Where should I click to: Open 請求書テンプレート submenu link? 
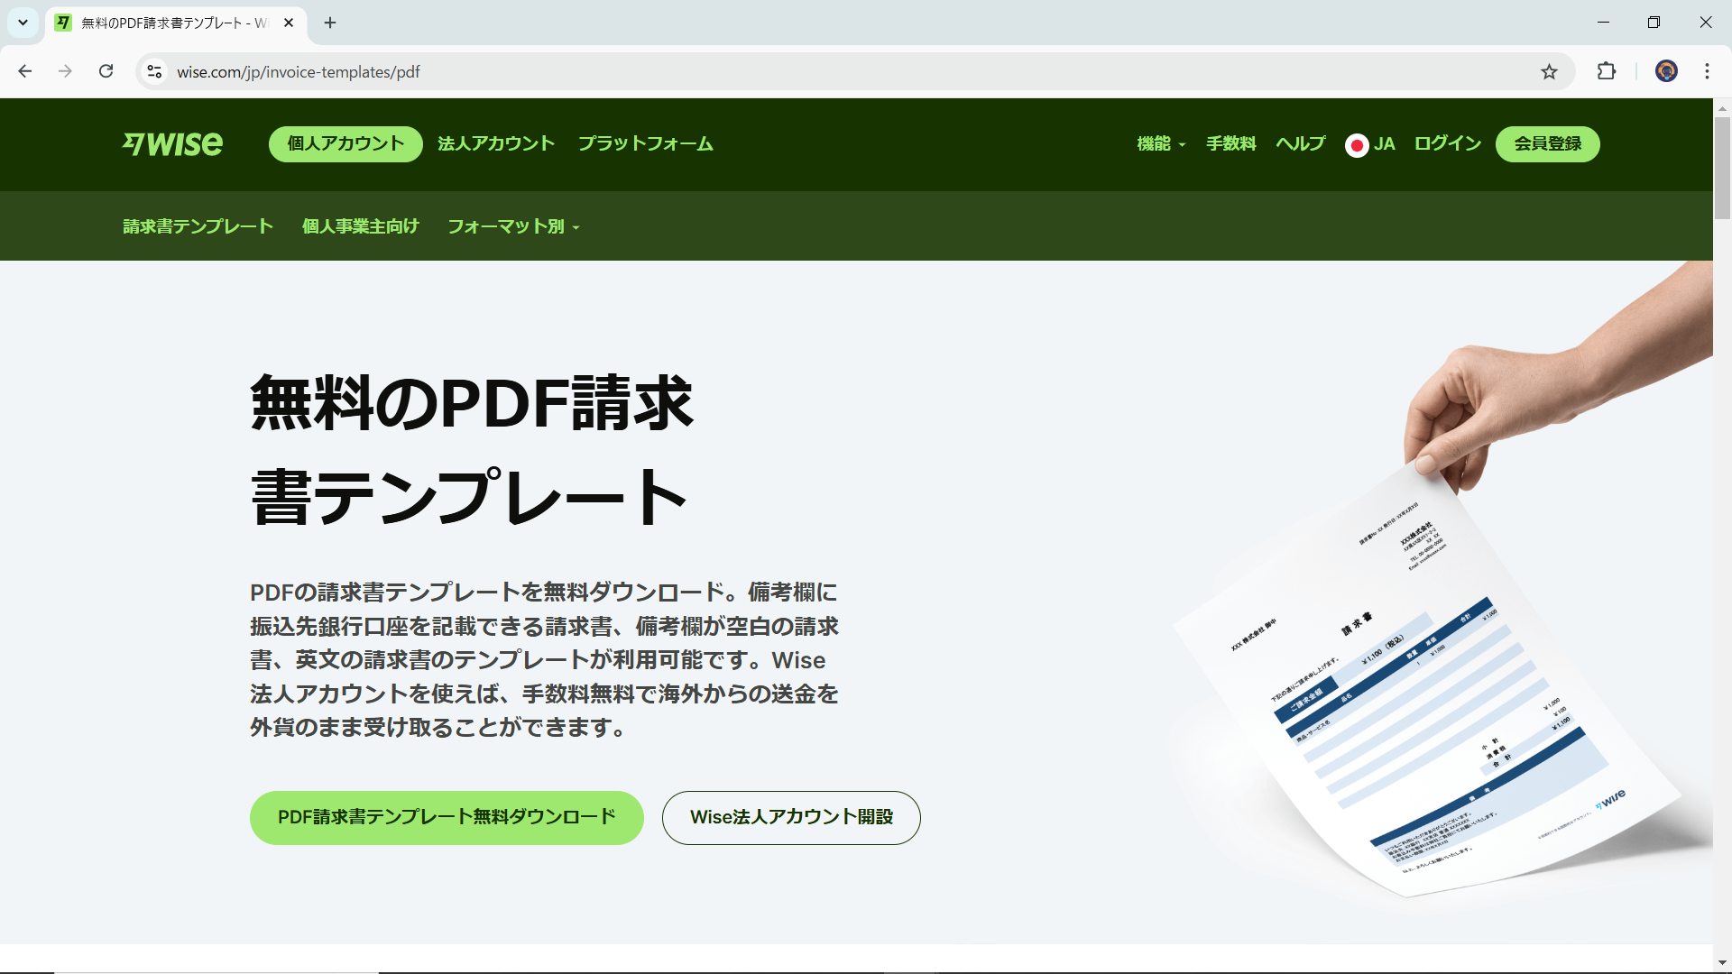pos(198,226)
